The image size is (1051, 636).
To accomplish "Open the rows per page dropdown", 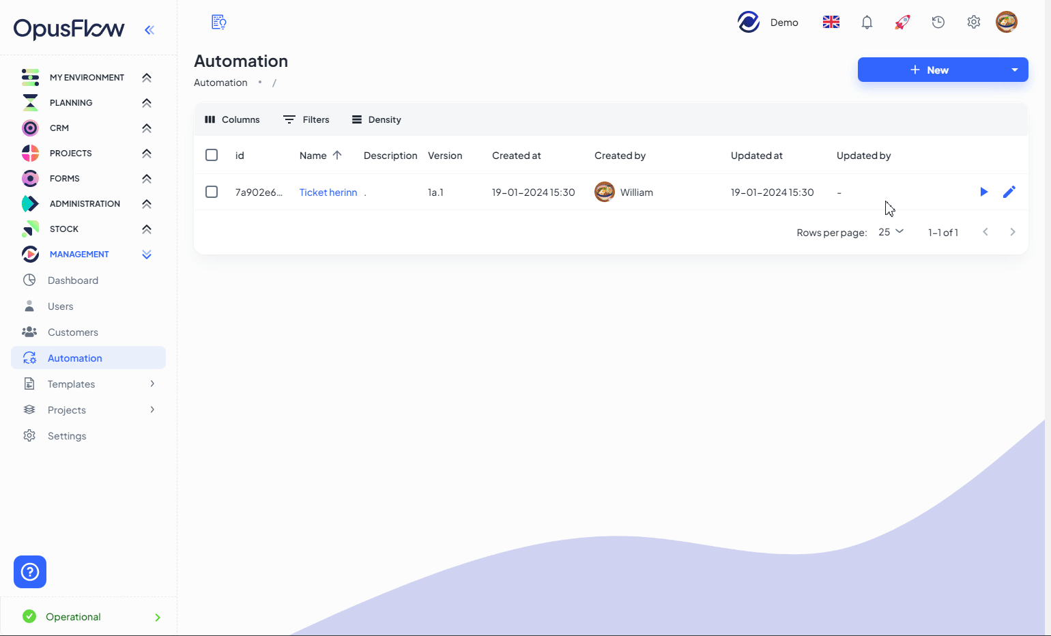I will coord(891,232).
